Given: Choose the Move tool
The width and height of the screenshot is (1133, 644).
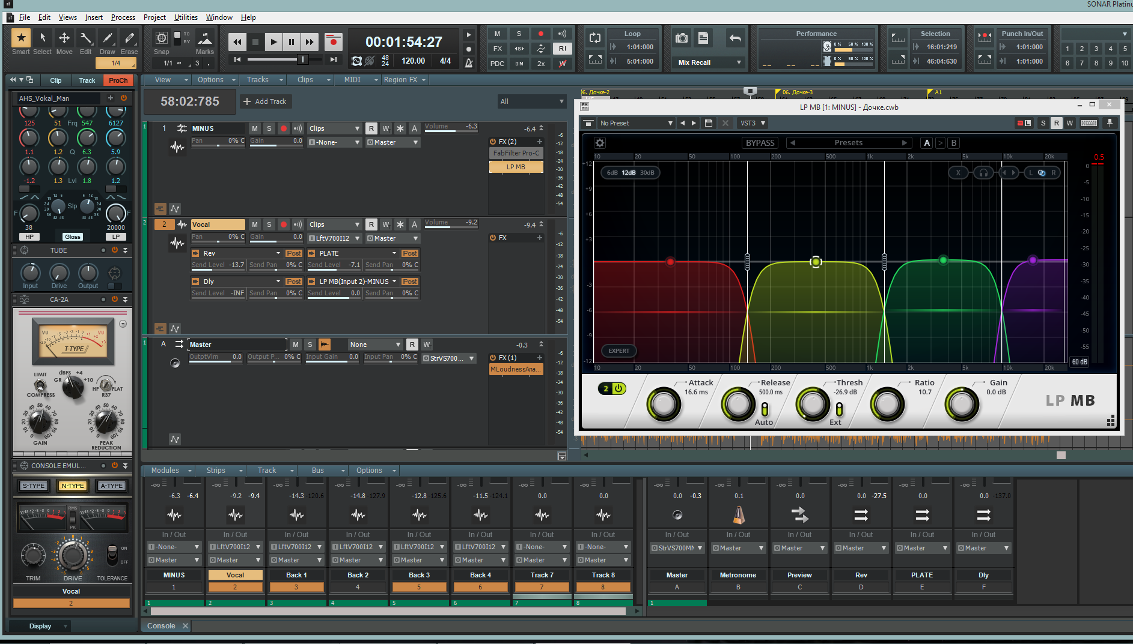Looking at the screenshot, I should tap(64, 38).
